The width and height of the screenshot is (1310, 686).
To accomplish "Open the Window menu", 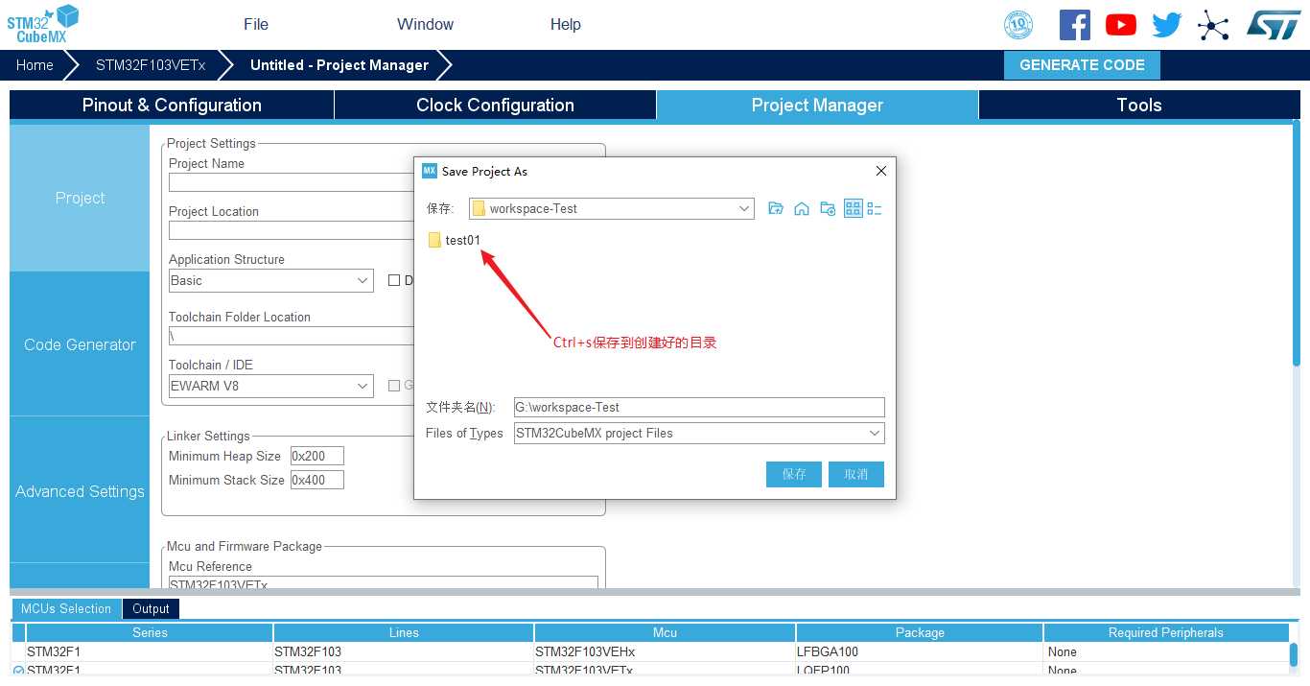I will pos(425,25).
